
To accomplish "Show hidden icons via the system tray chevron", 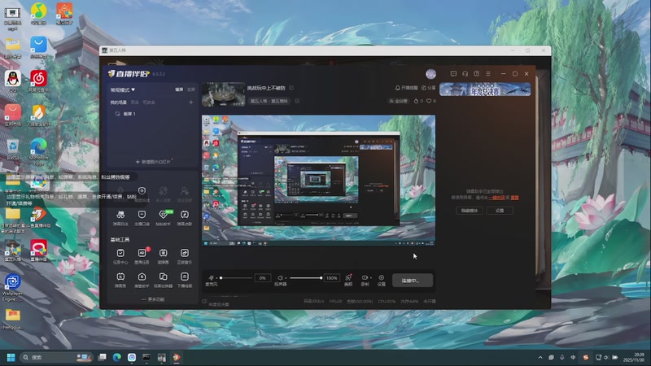I will coord(540,357).
